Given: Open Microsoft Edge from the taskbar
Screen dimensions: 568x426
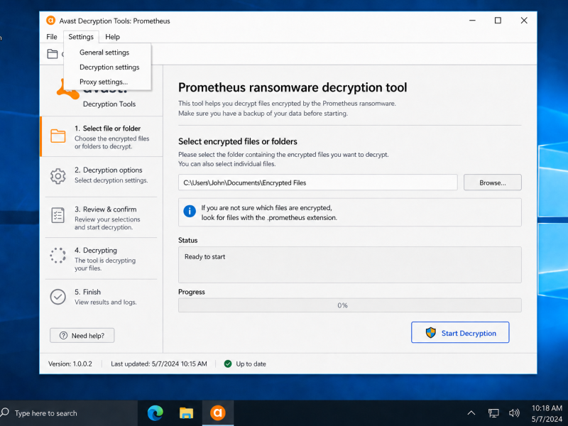Looking at the screenshot, I should click(x=155, y=413).
